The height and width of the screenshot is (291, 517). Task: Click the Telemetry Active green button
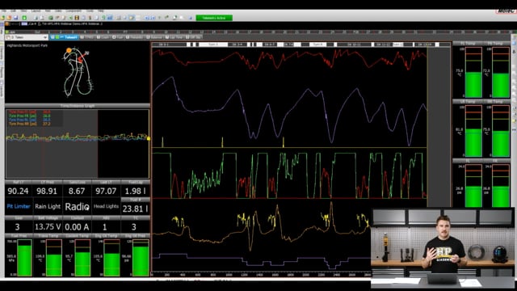(x=214, y=18)
